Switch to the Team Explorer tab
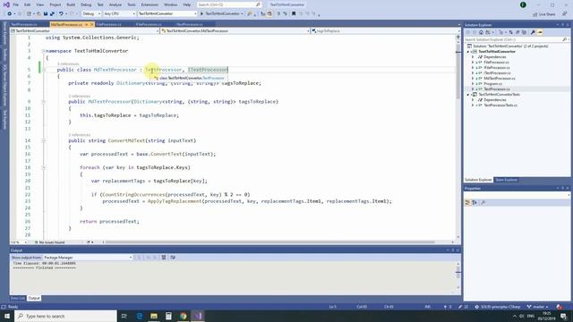Viewport: 573px width, 322px height. pyautogui.click(x=506, y=180)
